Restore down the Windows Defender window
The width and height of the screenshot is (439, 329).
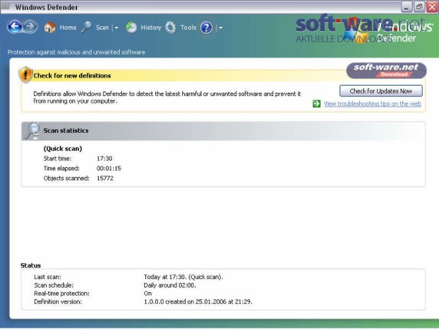tap(419, 7)
